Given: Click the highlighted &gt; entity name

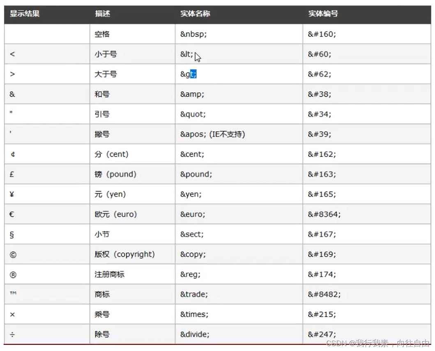Looking at the screenshot, I should [189, 74].
